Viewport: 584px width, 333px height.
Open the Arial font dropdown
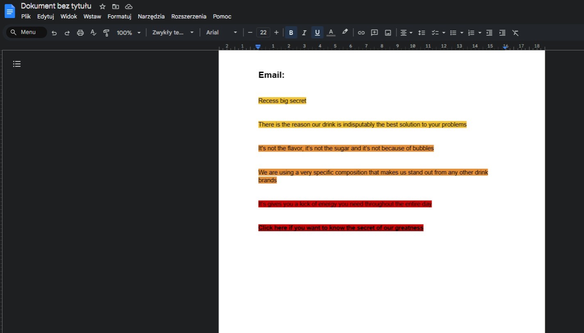[x=221, y=32]
